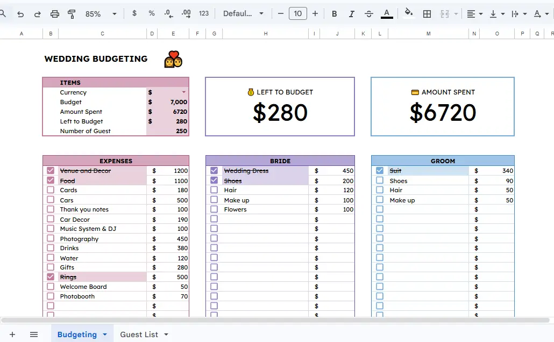Switch to the Guest List sheet tab
The height and width of the screenshot is (342, 554).
pyautogui.click(x=139, y=334)
